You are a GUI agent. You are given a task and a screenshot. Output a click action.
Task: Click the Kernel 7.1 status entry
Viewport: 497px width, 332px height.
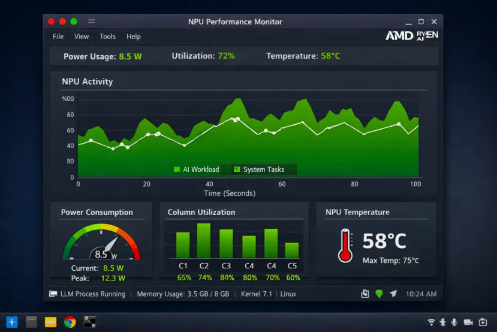coord(257,294)
